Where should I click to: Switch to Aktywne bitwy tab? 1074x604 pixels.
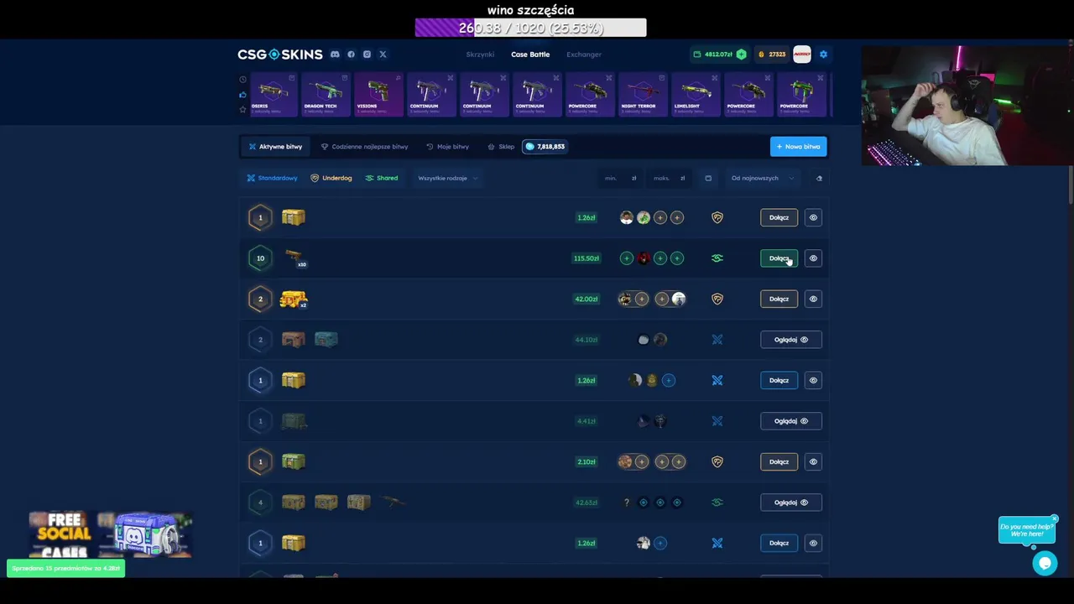click(x=275, y=147)
